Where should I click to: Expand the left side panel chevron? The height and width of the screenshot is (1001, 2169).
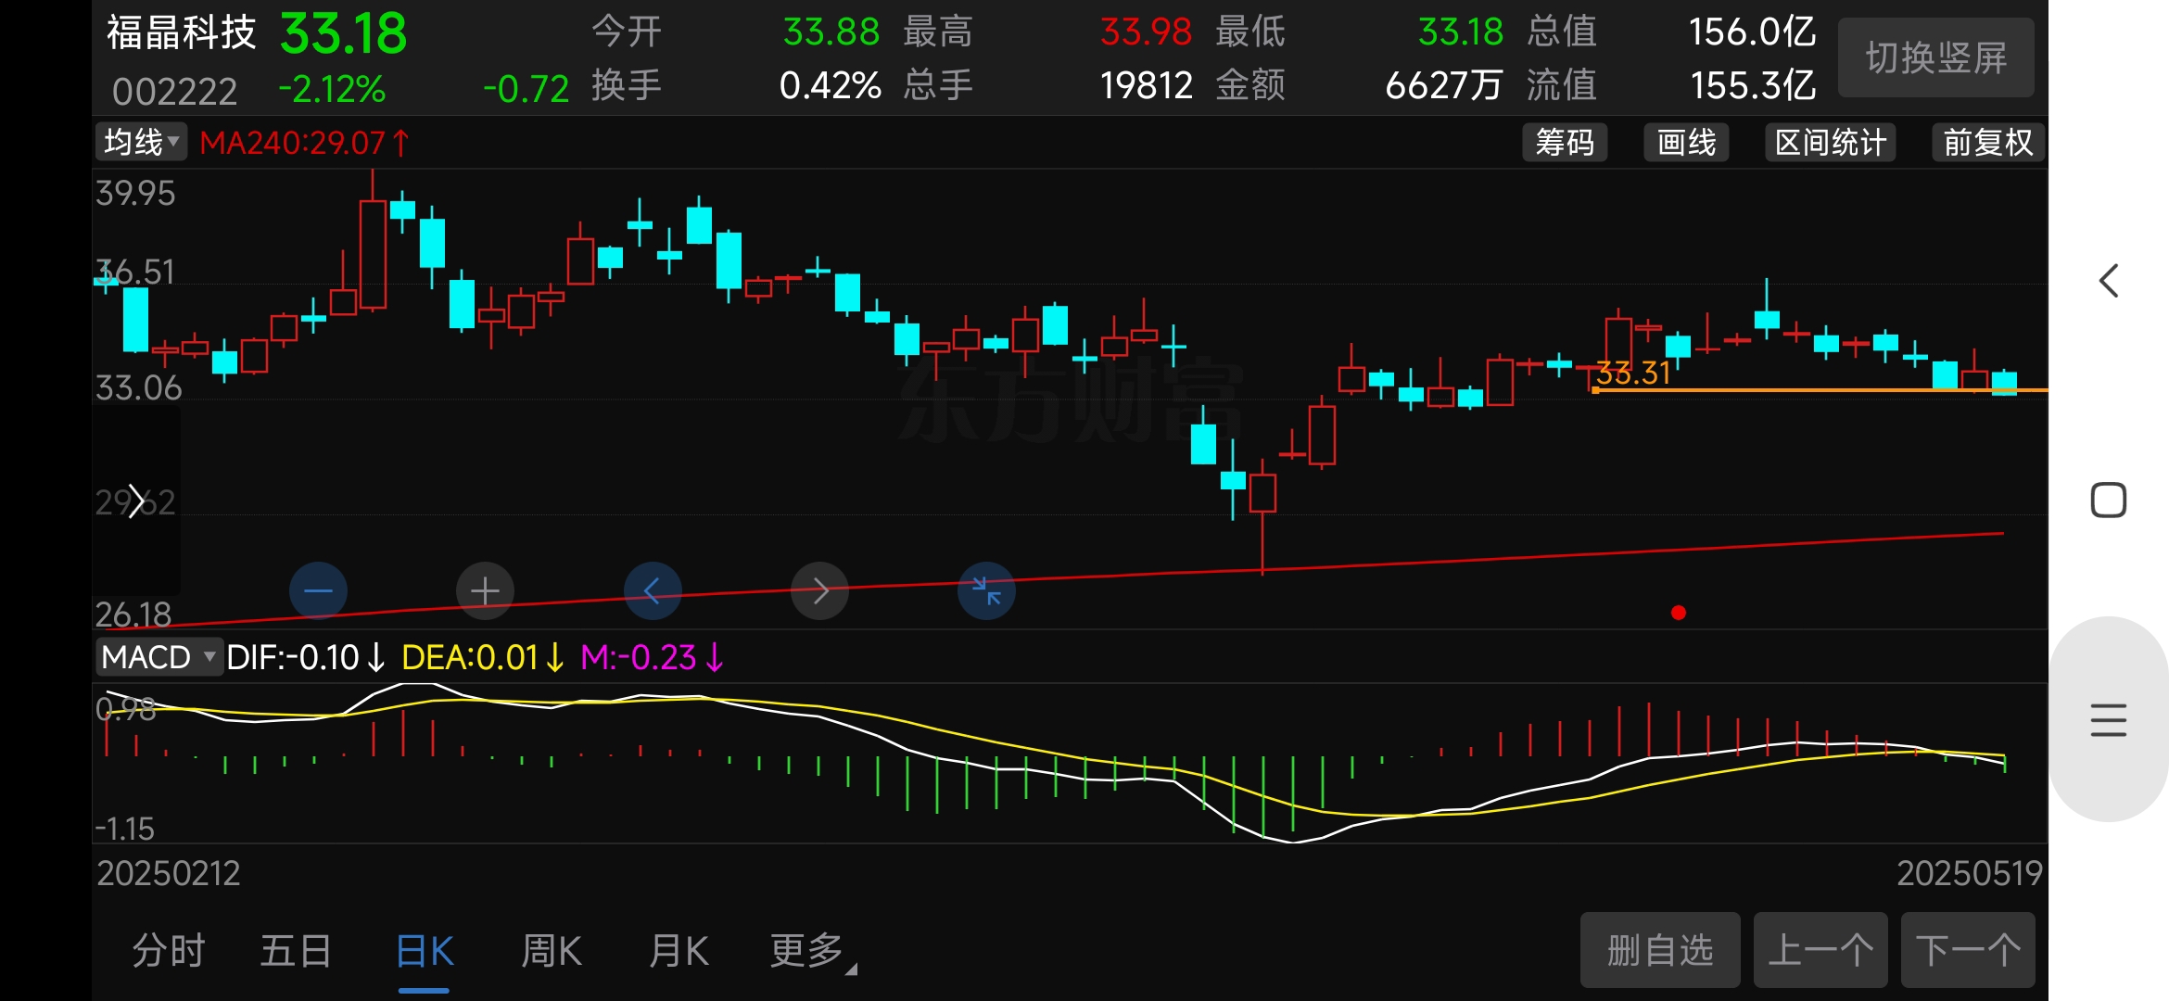point(136,500)
